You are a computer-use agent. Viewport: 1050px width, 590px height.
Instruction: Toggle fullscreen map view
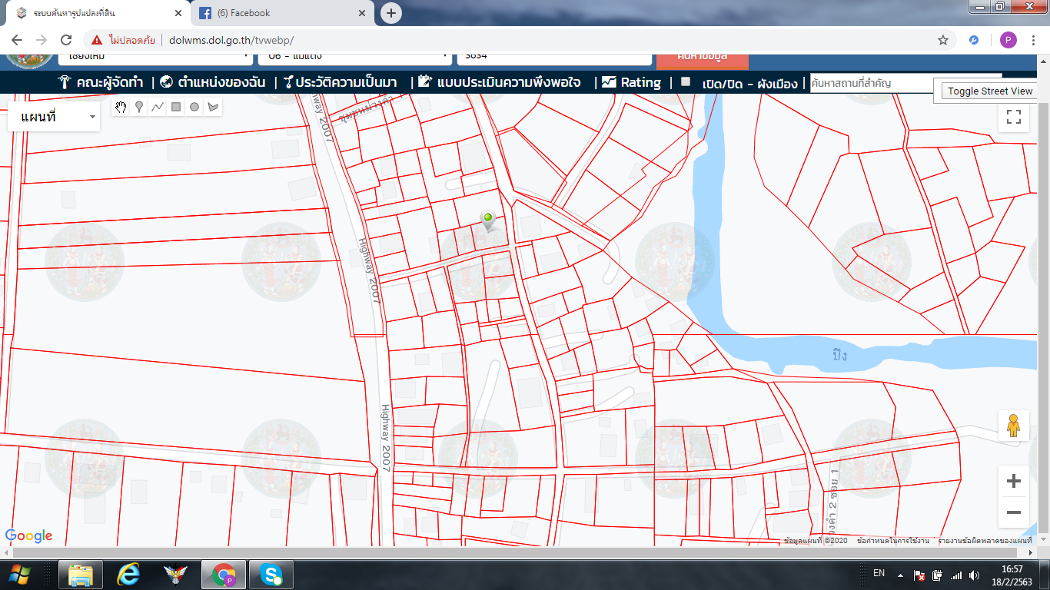[1014, 117]
